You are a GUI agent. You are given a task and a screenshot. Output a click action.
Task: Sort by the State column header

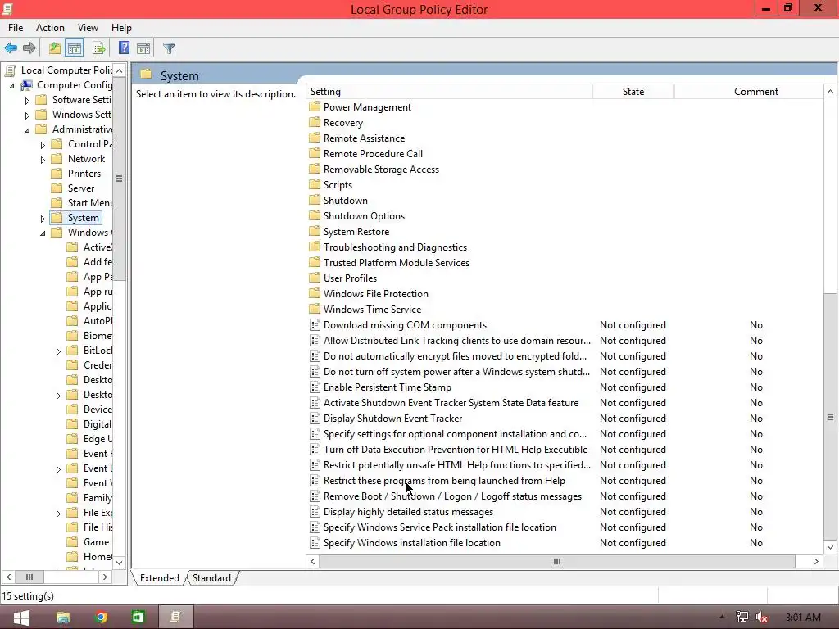(633, 92)
